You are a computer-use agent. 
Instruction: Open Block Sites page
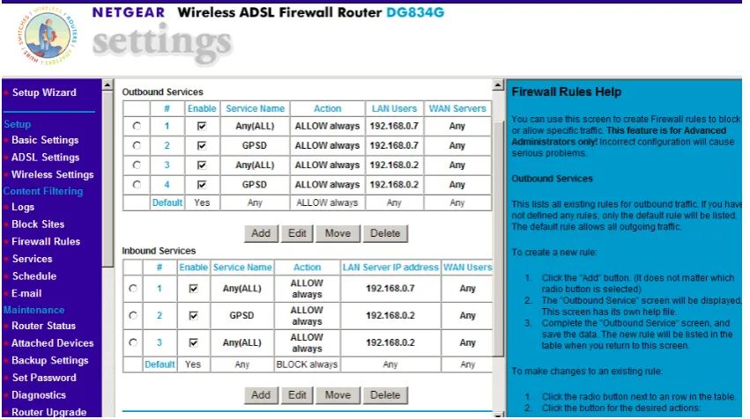point(38,224)
